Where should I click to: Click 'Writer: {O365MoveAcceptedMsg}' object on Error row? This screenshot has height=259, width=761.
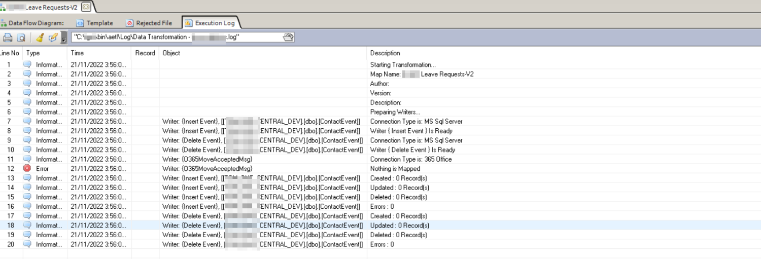[x=207, y=169]
